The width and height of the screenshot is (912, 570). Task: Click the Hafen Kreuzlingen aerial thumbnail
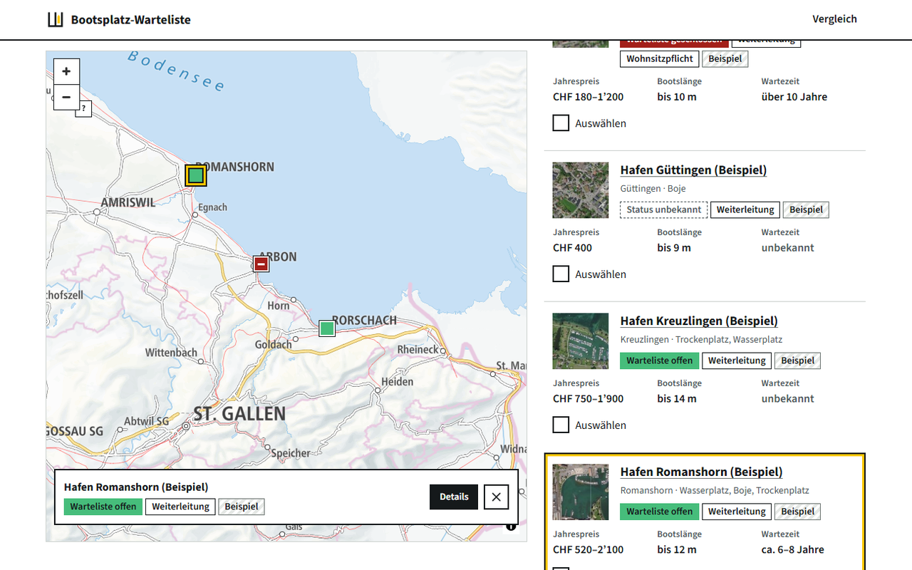click(581, 341)
